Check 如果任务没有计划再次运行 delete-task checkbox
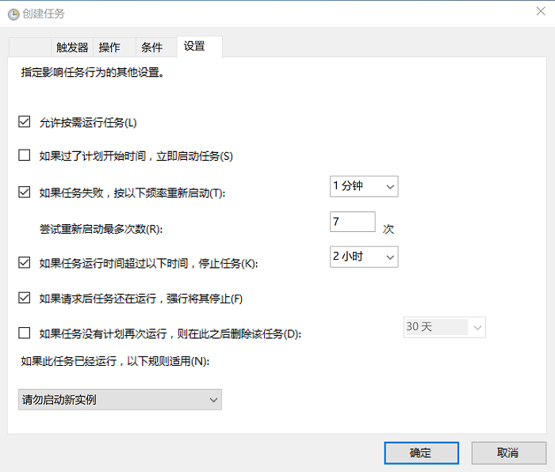The height and width of the screenshot is (472, 555). 25,333
